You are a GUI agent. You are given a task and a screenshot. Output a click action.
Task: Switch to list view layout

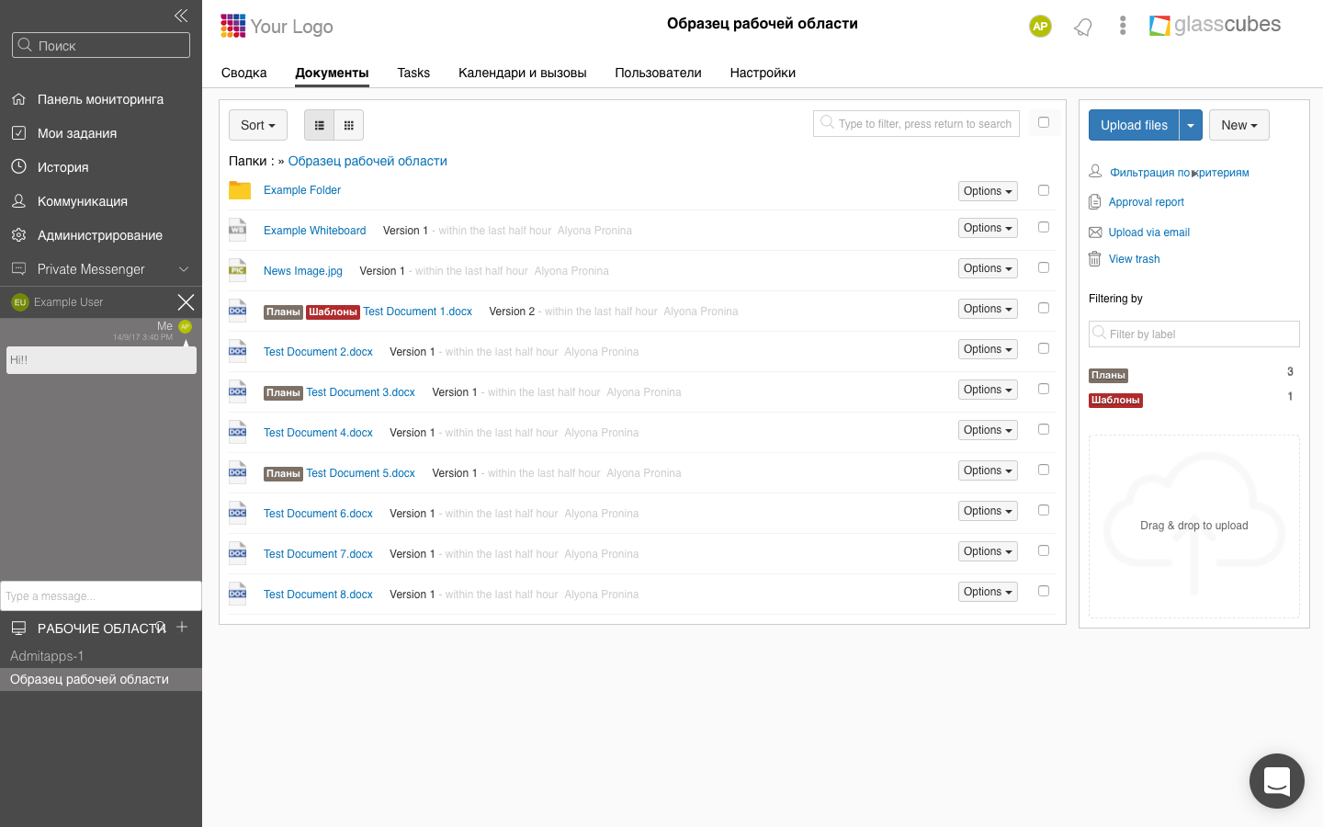click(320, 125)
